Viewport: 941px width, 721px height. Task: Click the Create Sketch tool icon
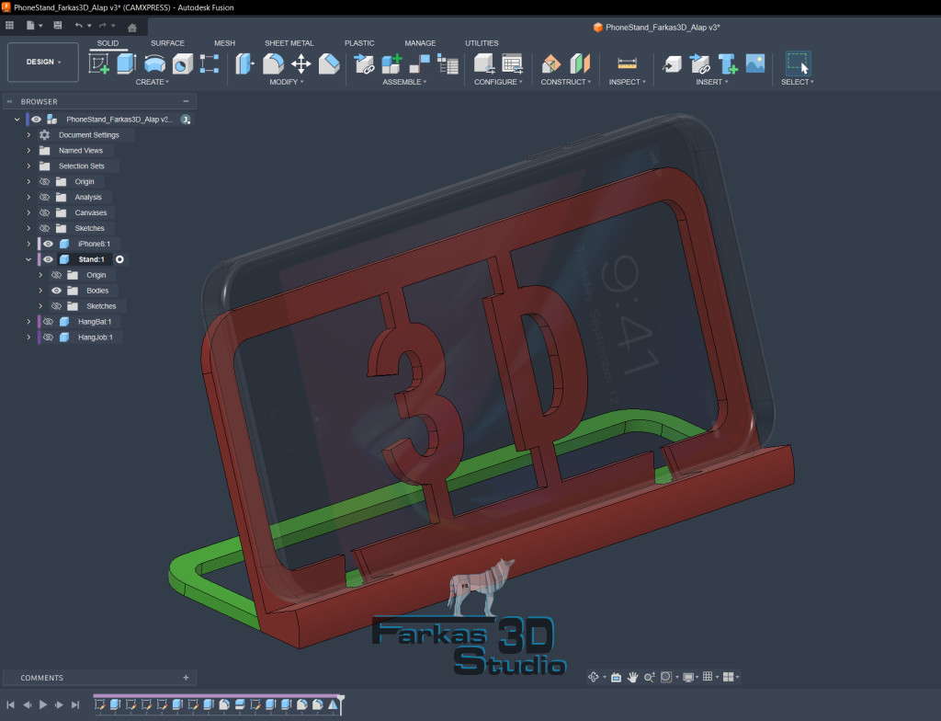(98, 63)
